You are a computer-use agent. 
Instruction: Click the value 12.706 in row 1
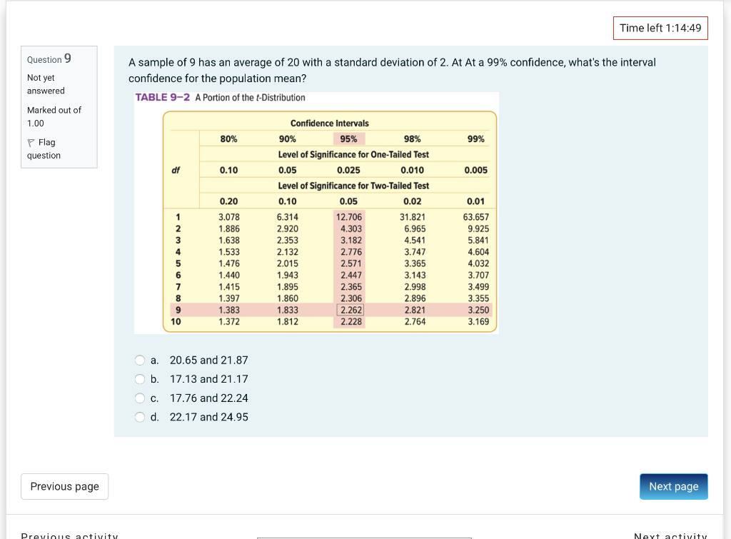tap(348, 217)
